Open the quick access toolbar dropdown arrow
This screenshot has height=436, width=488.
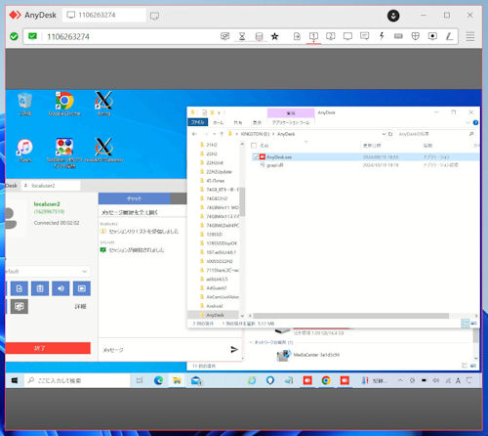click(219, 112)
